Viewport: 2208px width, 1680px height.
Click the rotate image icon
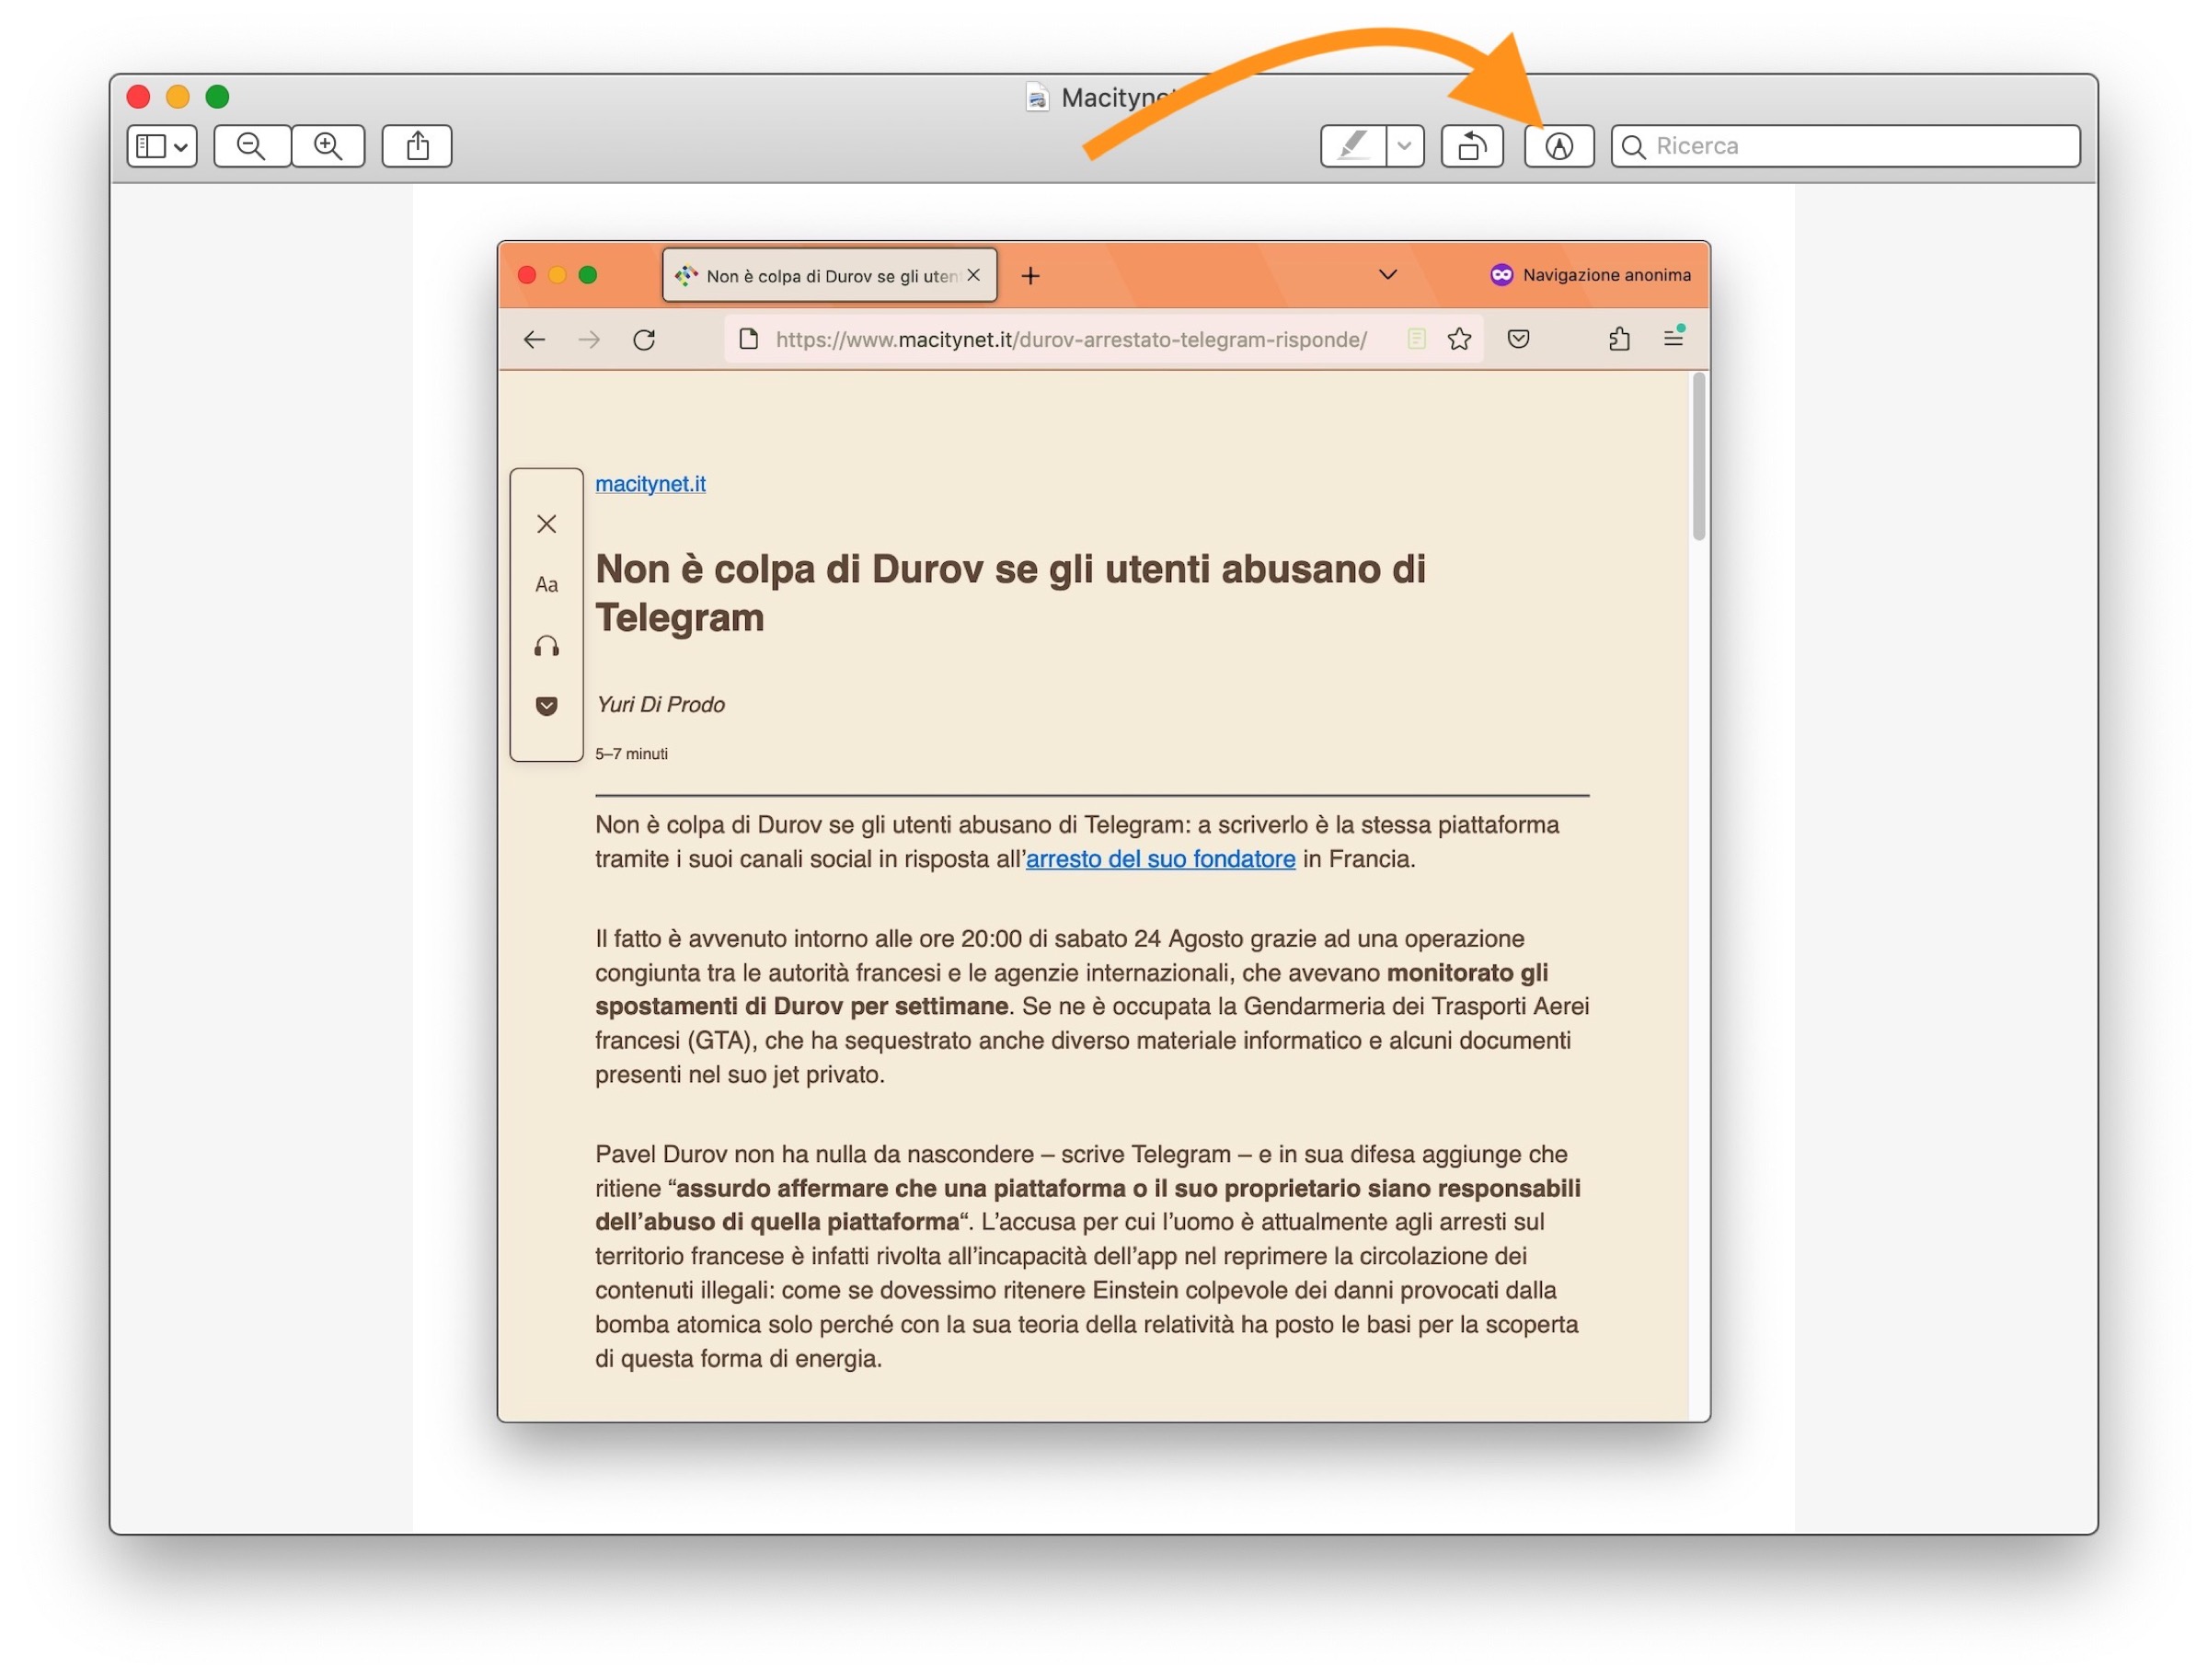(x=1471, y=146)
